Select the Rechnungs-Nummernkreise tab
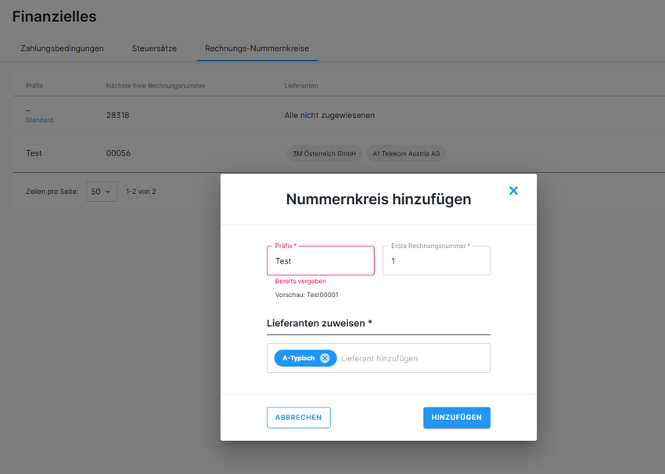This screenshot has width=665, height=474. pos(257,48)
